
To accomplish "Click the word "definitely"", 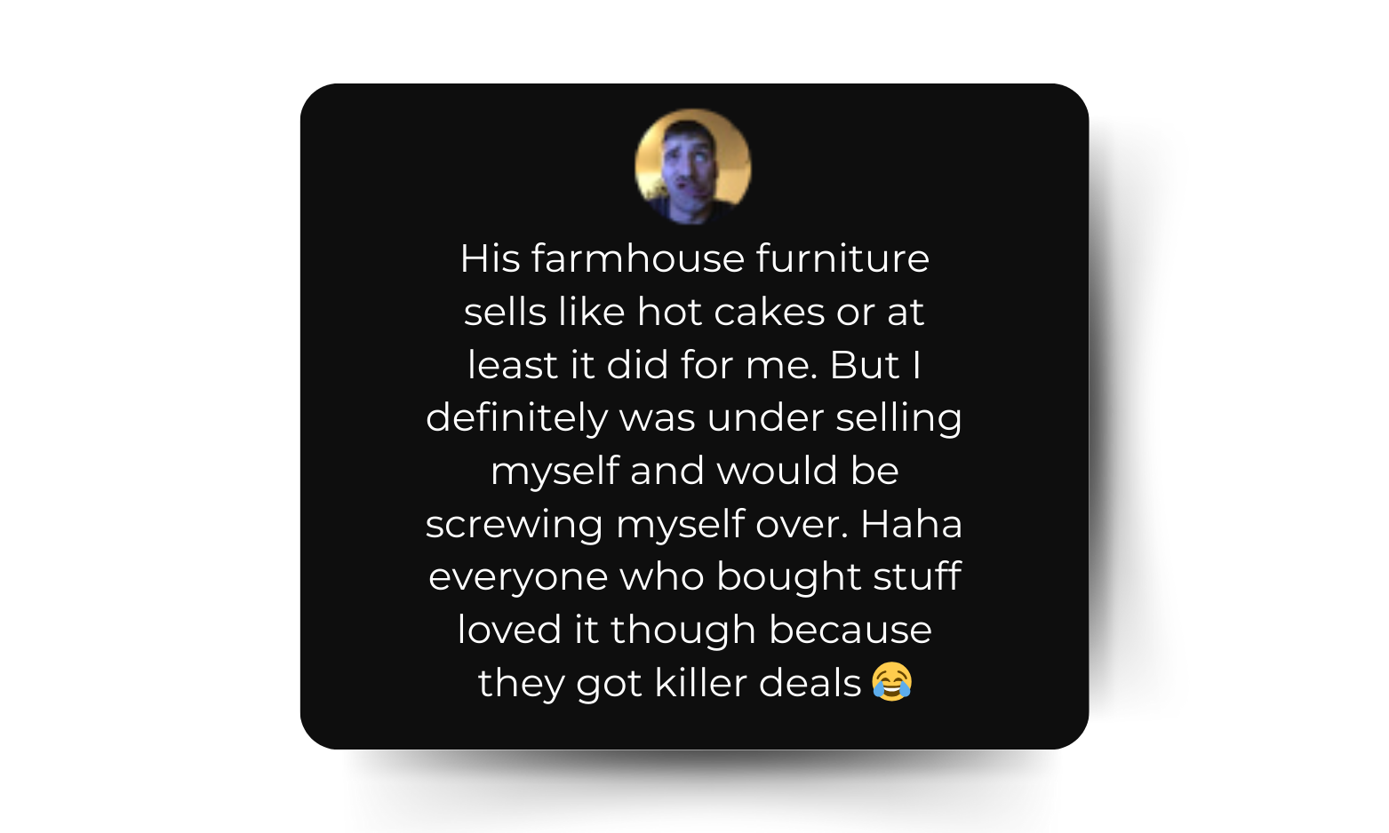I will 516,418.
